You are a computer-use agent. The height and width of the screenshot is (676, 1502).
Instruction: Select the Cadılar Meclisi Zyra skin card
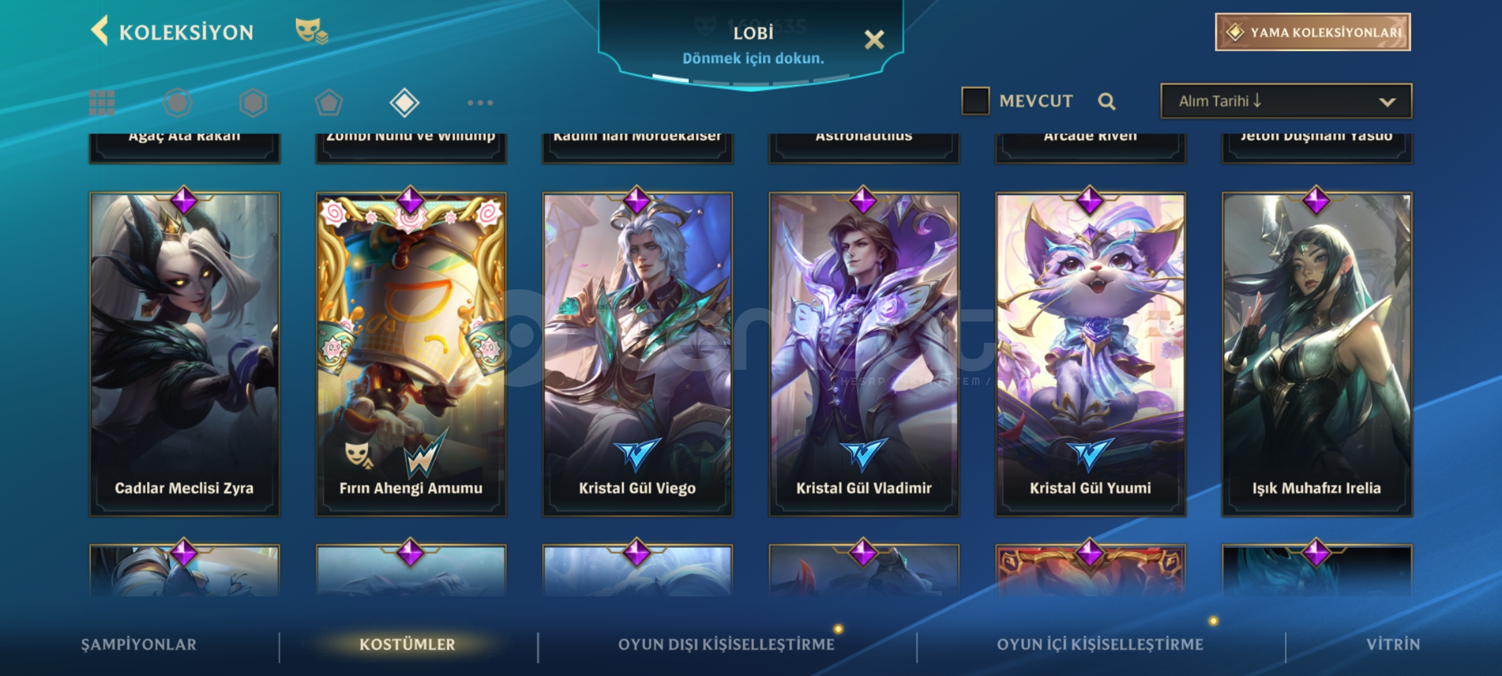coord(184,354)
